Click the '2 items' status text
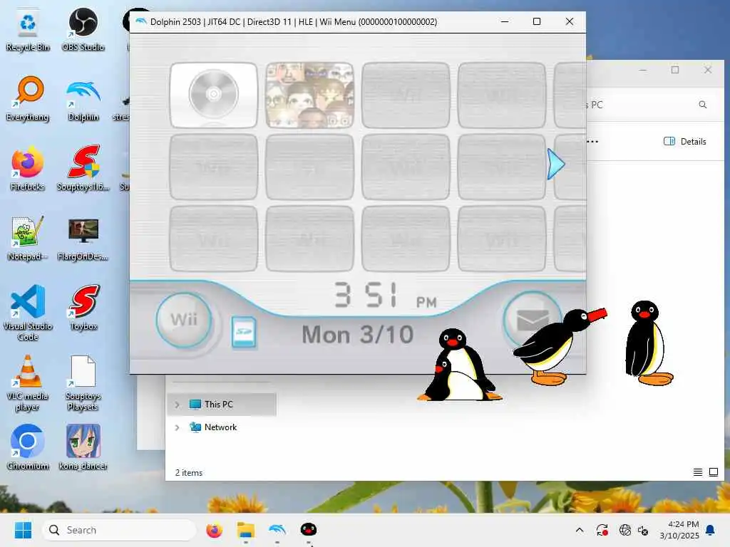The height and width of the screenshot is (547, 730). point(188,473)
